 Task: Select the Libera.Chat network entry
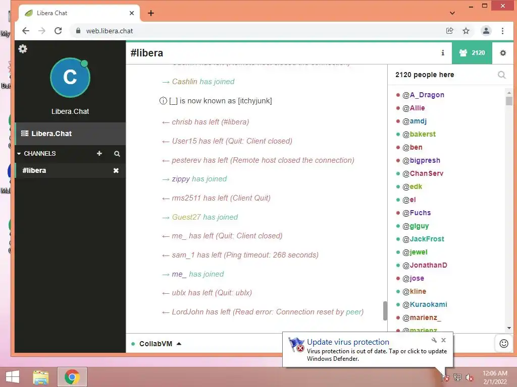click(70, 134)
